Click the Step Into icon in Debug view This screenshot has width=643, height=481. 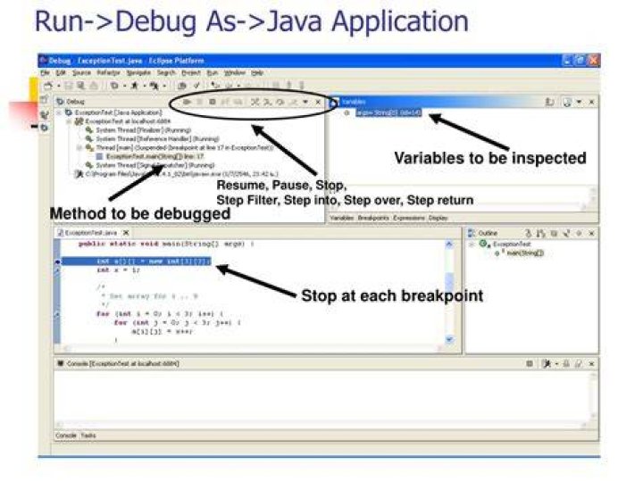pos(268,102)
